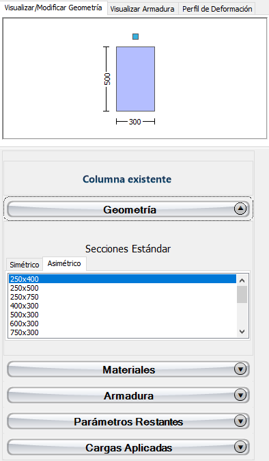Click the Armadura down-arrow circle icon
269x461 pixels.
coord(240,395)
